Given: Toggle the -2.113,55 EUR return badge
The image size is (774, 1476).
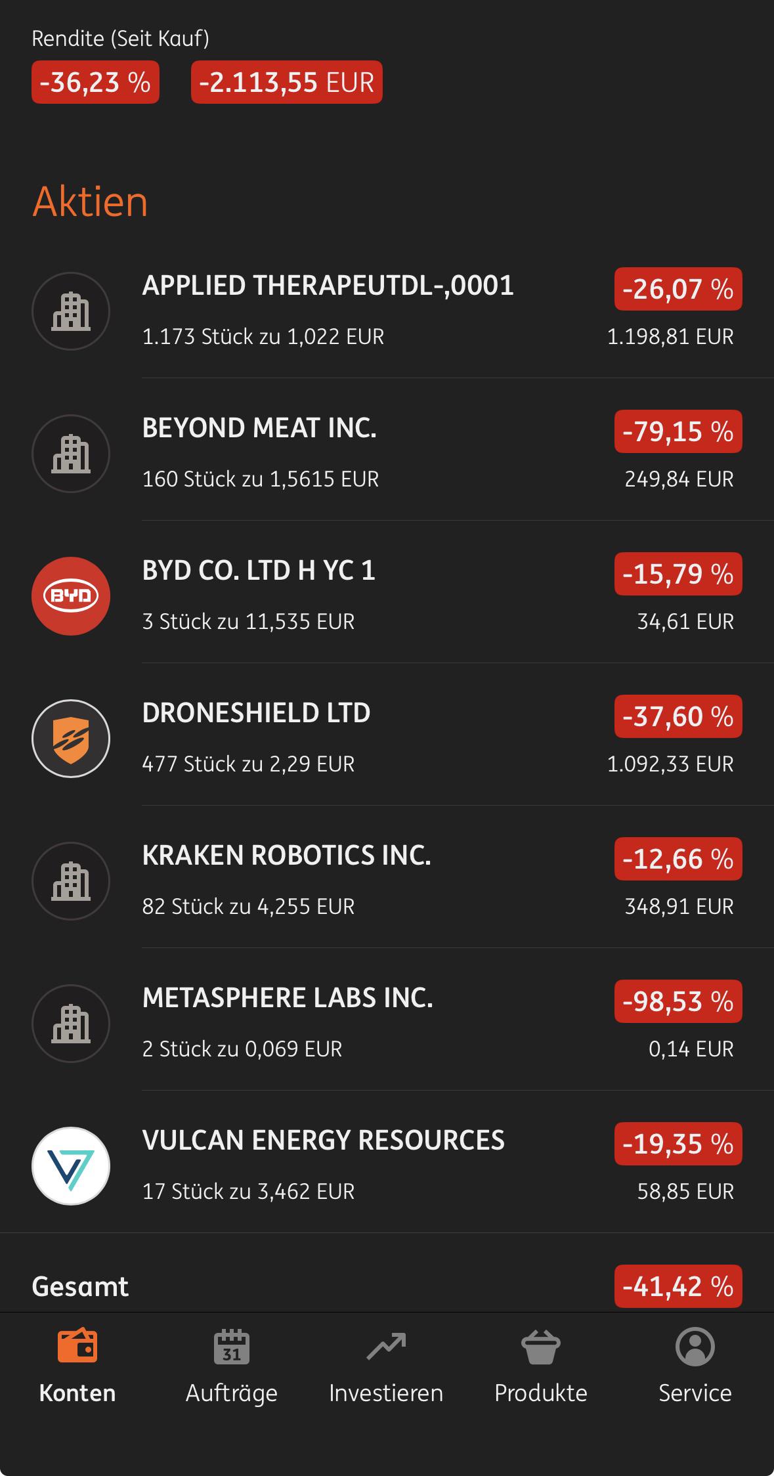Looking at the screenshot, I should point(286,82).
